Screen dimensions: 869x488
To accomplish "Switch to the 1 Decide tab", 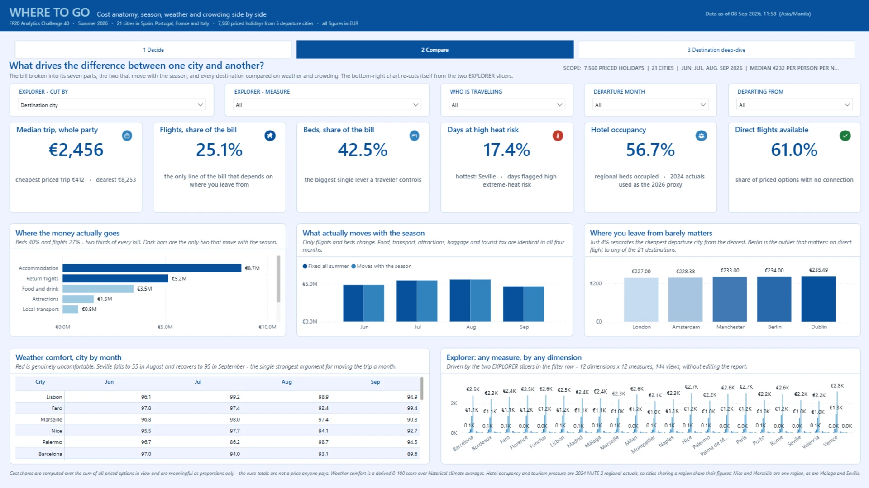I will click(153, 50).
